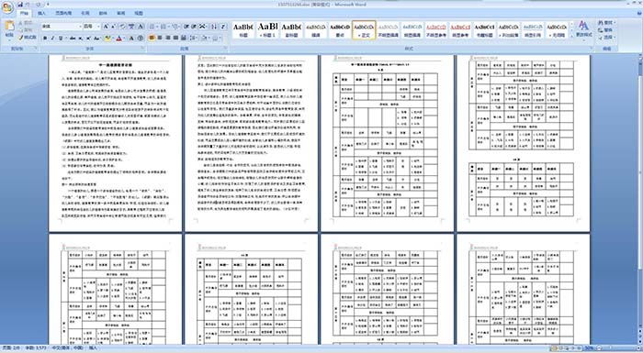Viewport: 643px width, 353px height.
Task: Click the Save icon in quick access toolbar
Action: (20, 5)
